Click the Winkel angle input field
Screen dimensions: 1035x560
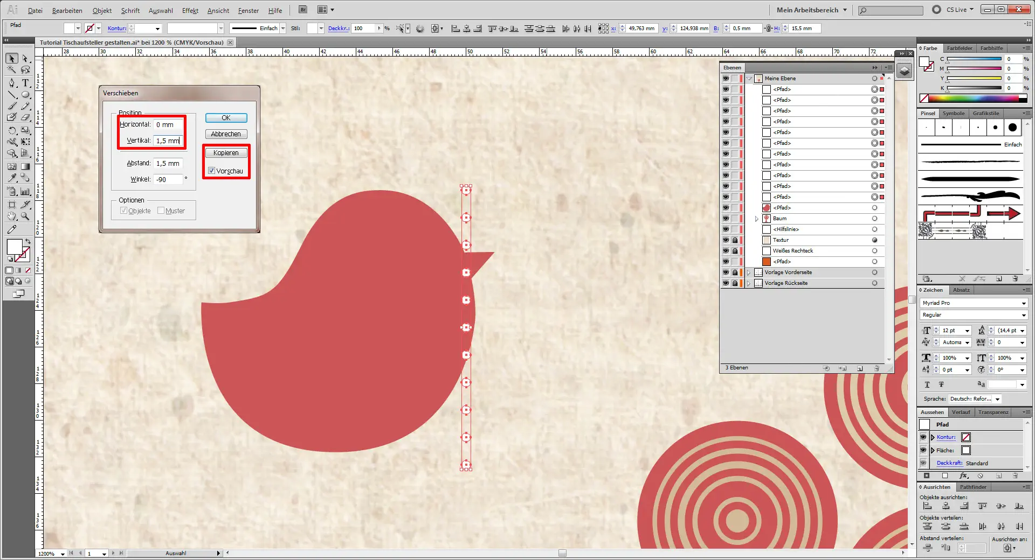[169, 179]
